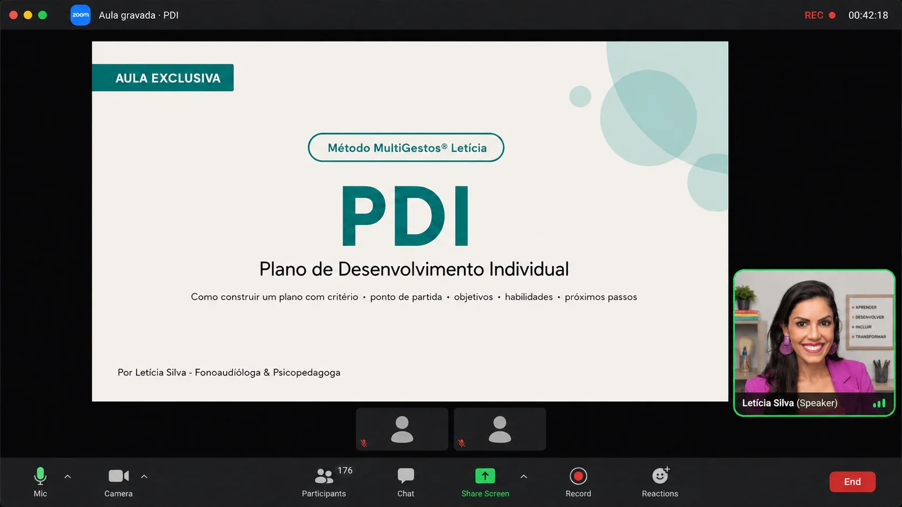Click the muted mic icon on first participant
Viewport: 902px width, 507px height.
[x=364, y=443]
